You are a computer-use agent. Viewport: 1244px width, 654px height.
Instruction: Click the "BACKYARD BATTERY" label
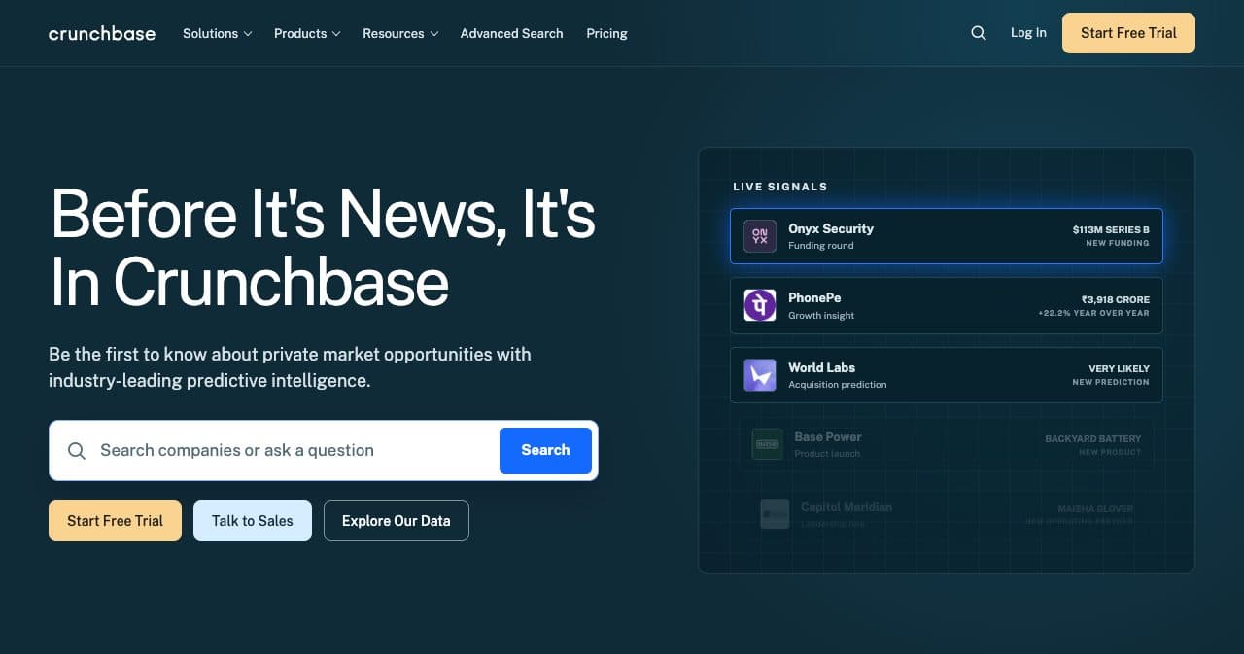click(1093, 438)
